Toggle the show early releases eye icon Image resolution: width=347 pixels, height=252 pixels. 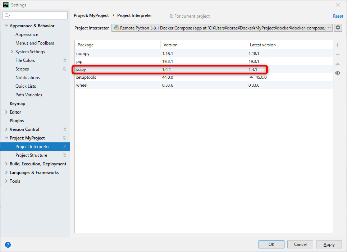coord(338,73)
